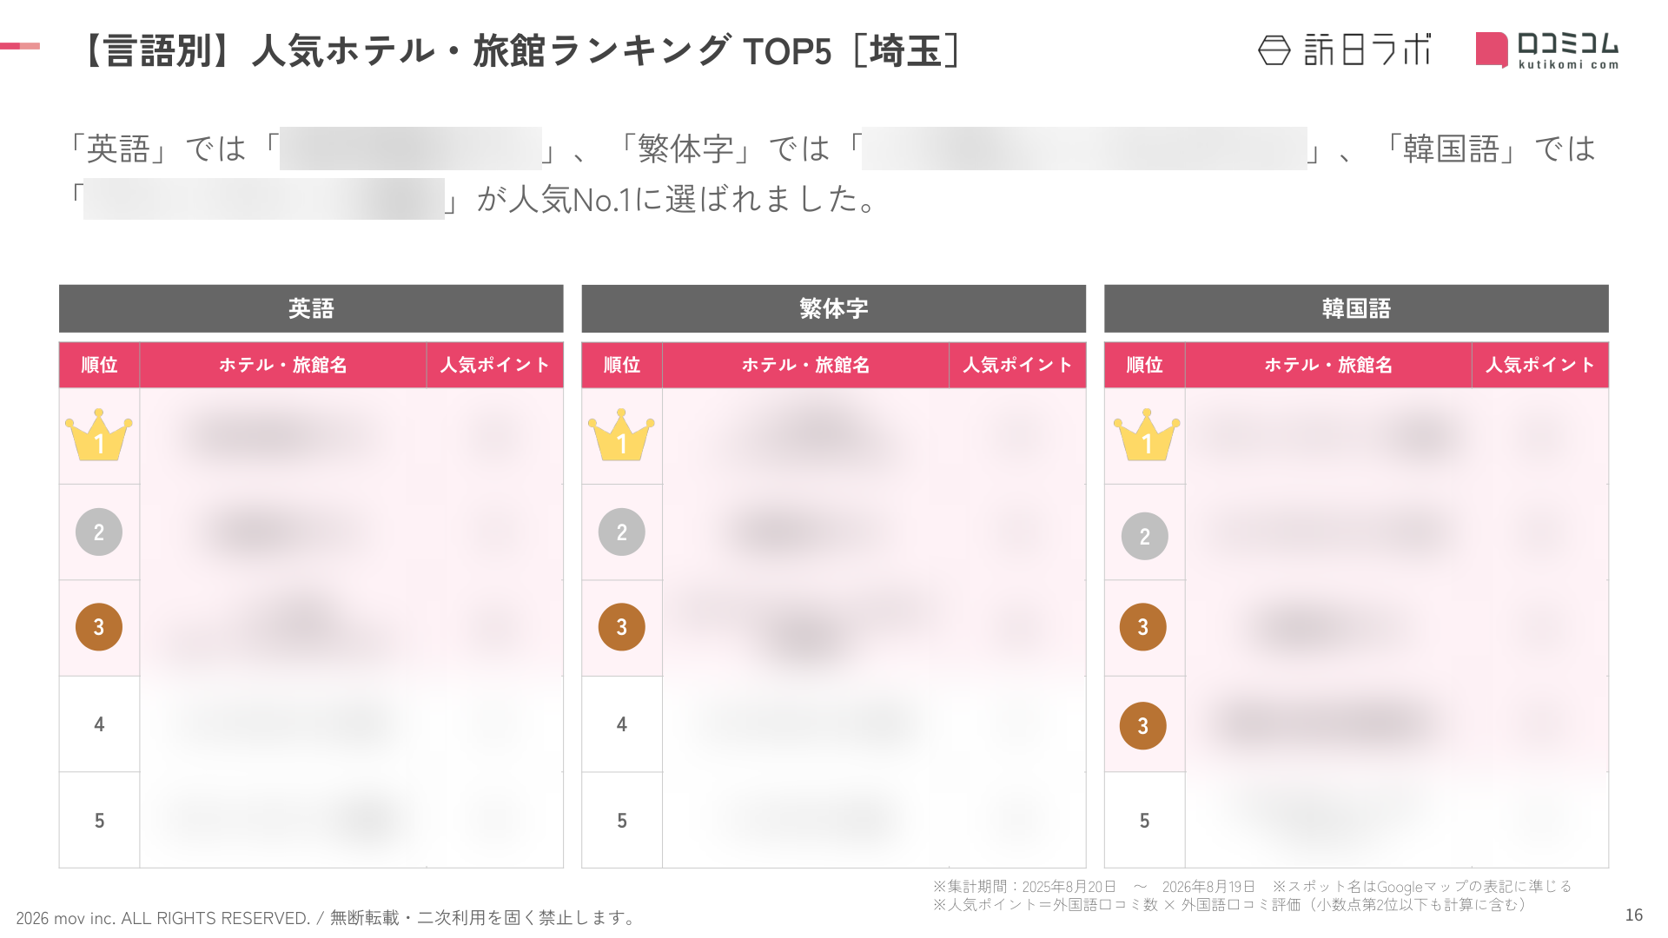Select the 韓国語 table header
This screenshot has height=938, width=1668.
click(x=1356, y=308)
